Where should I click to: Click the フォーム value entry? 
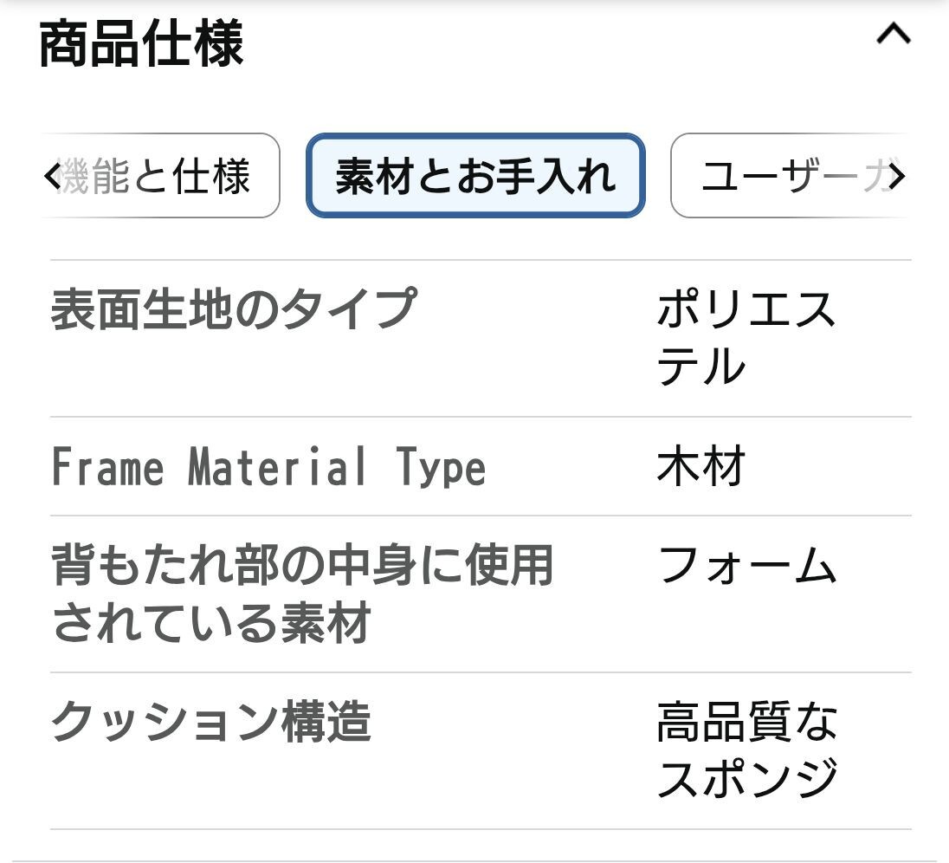746,569
